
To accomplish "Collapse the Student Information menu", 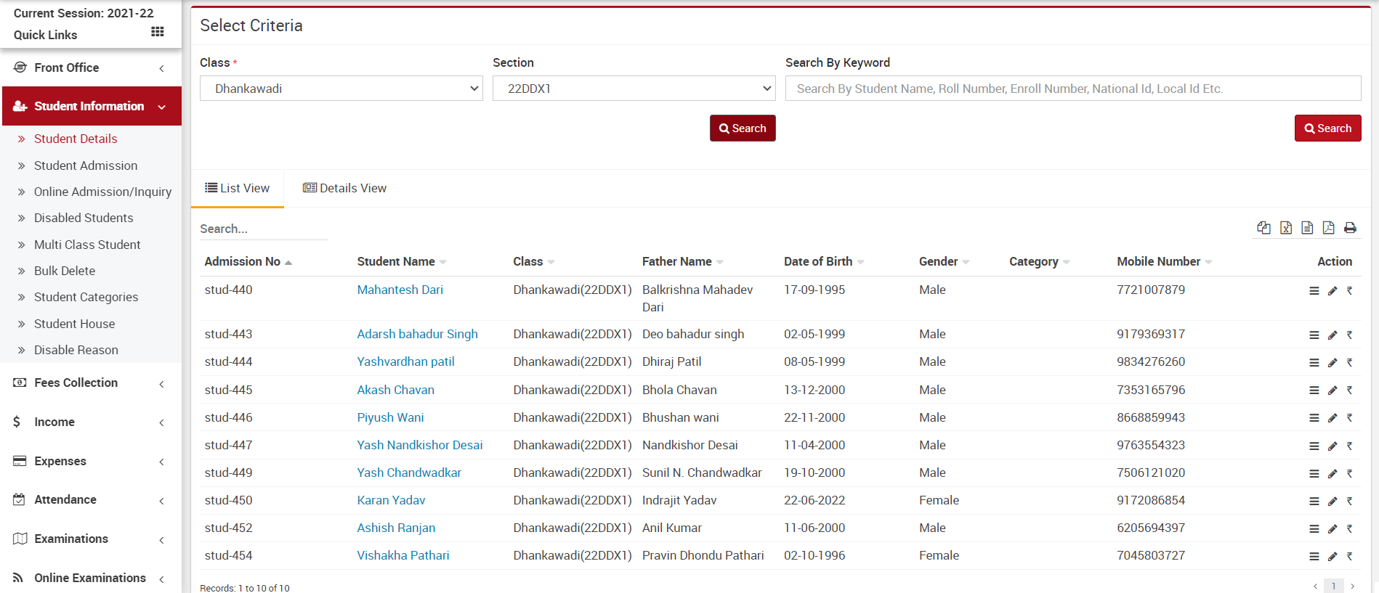I will pyautogui.click(x=92, y=106).
